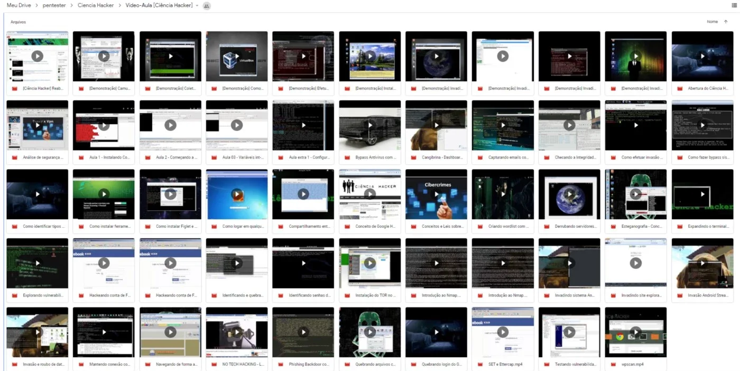The image size is (740, 371).
Task: Click play icon on 'Como efetuar invasão...' thumbnail
Action: pyautogui.click(x=636, y=125)
